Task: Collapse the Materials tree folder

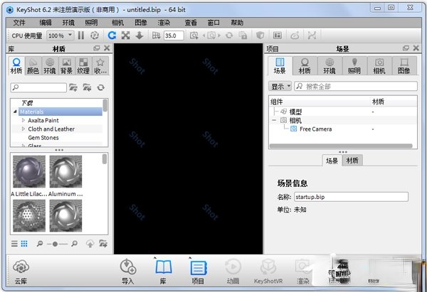Action: (x=15, y=112)
